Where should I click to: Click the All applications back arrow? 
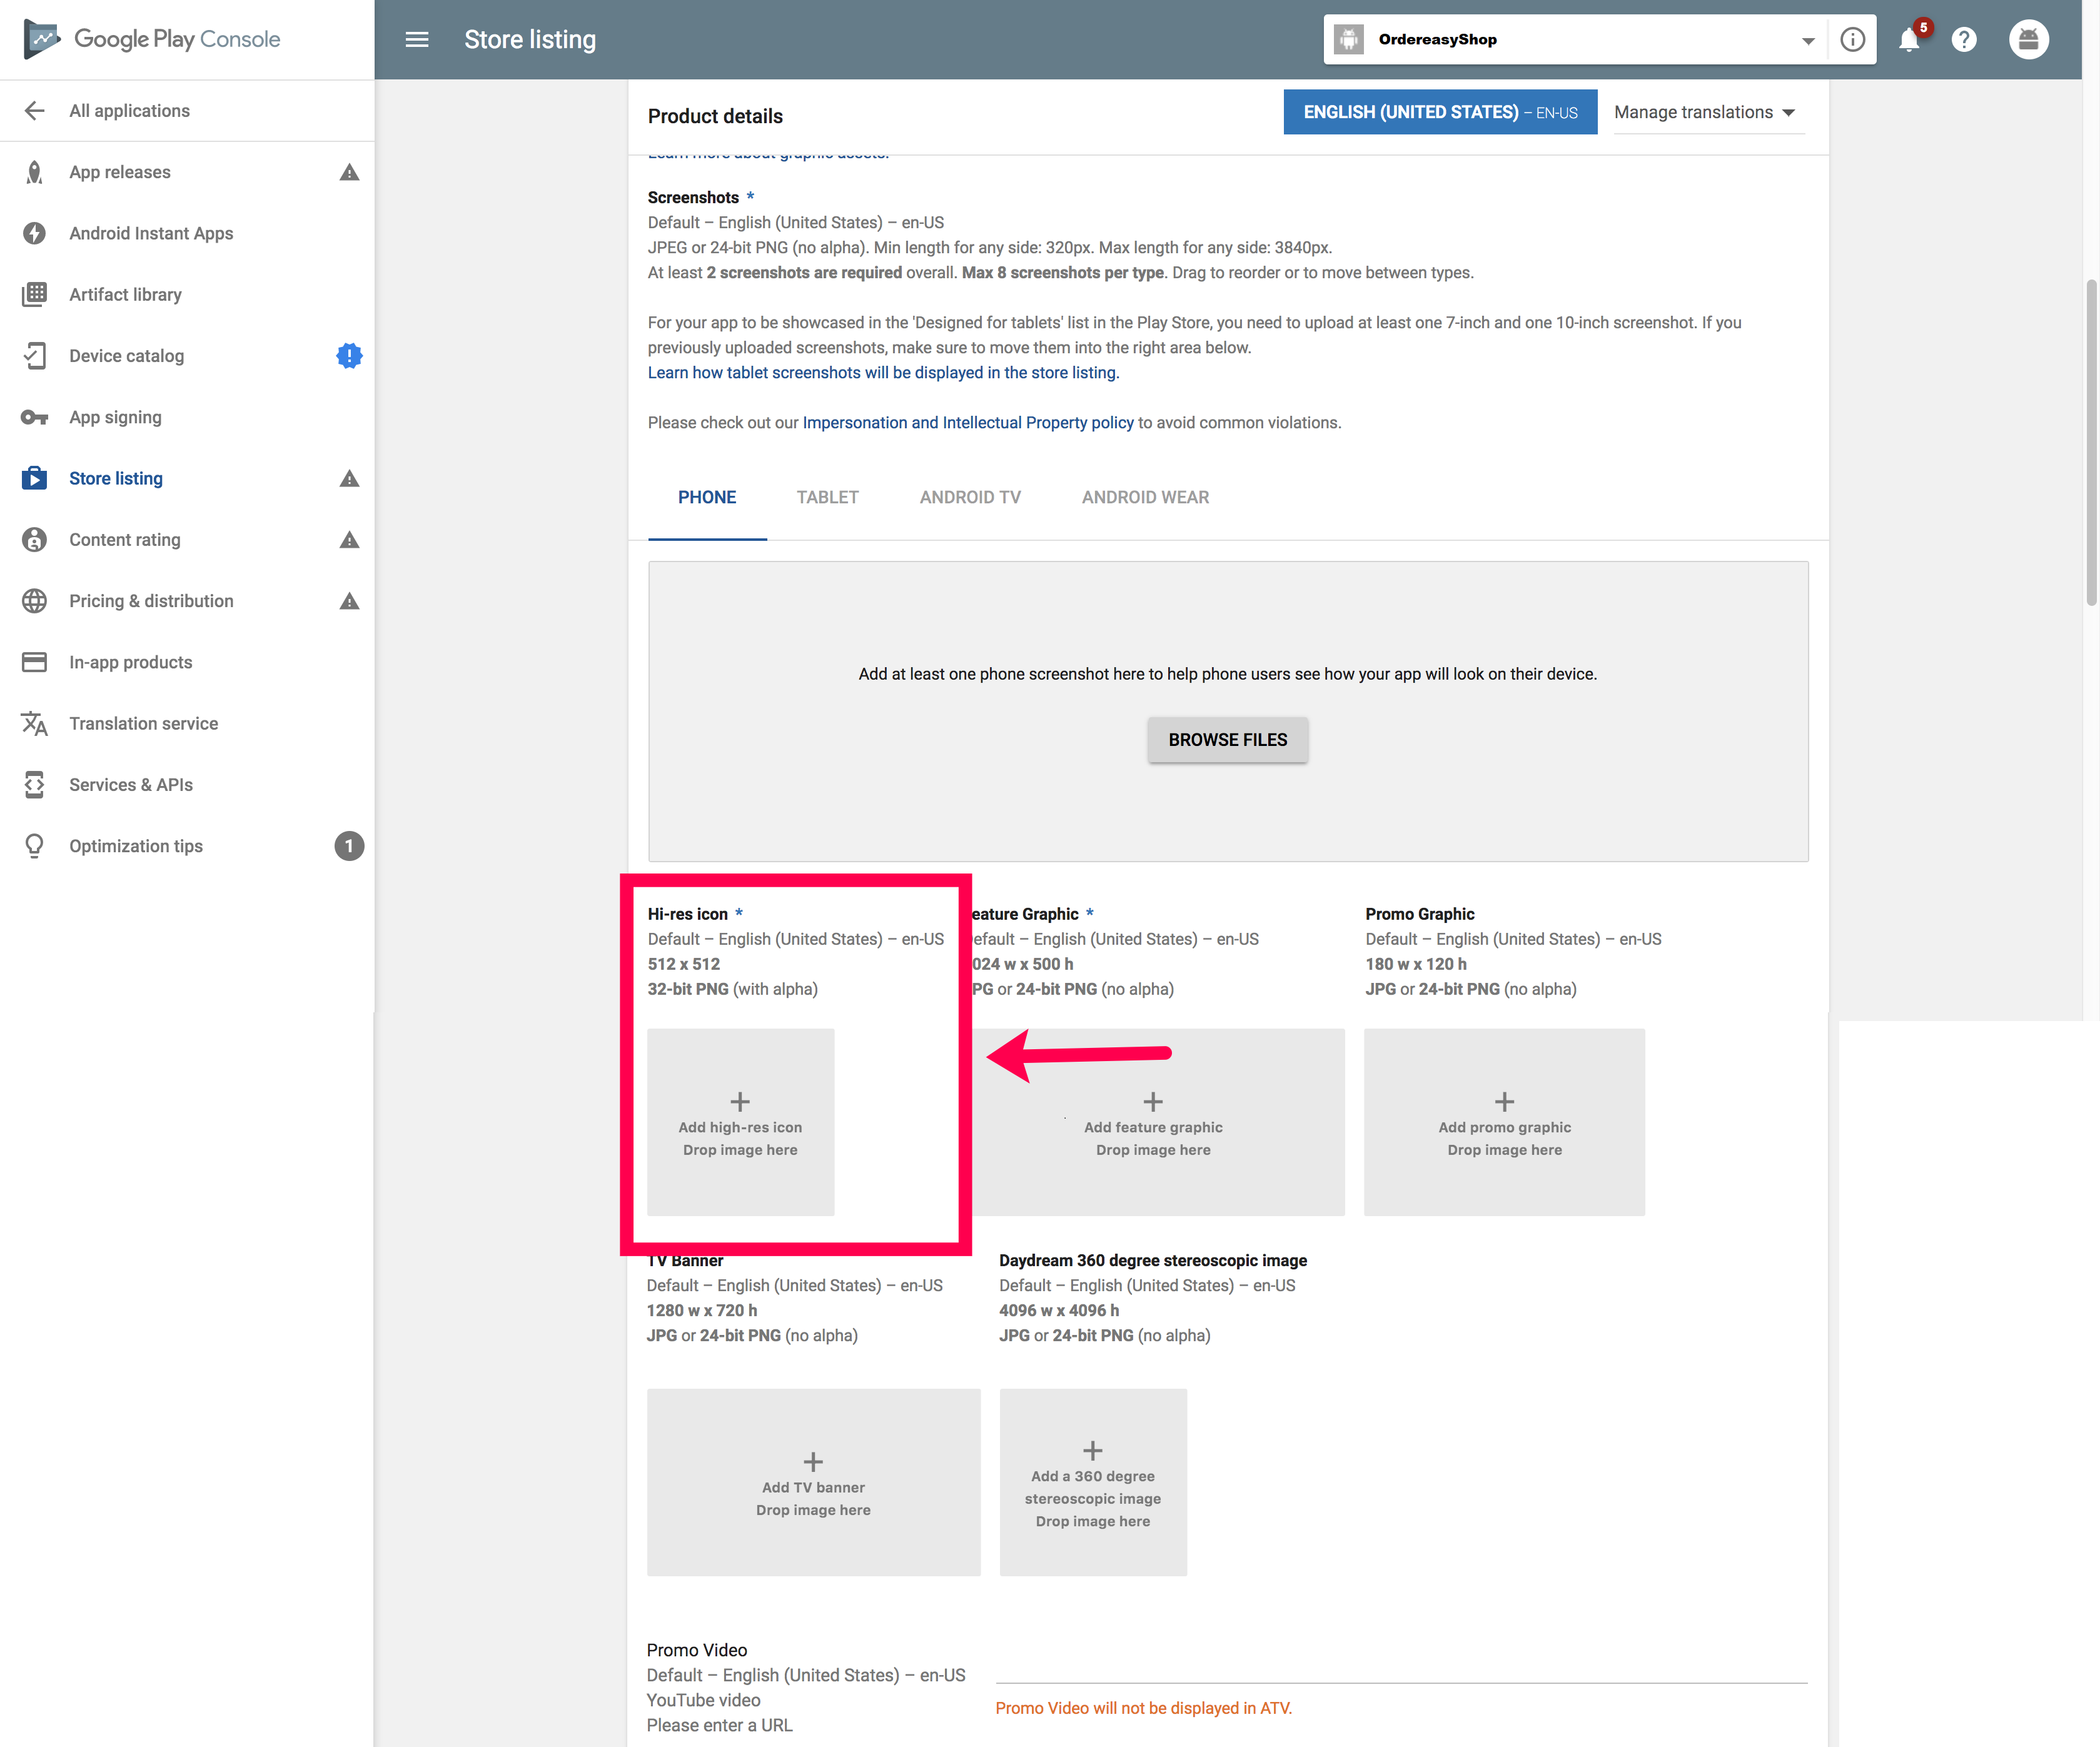35,111
